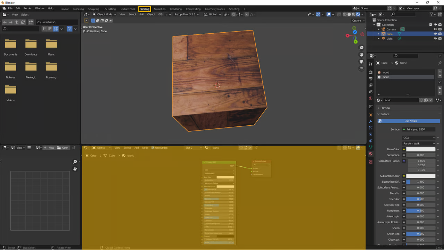Open the Render menu

tap(27, 8)
